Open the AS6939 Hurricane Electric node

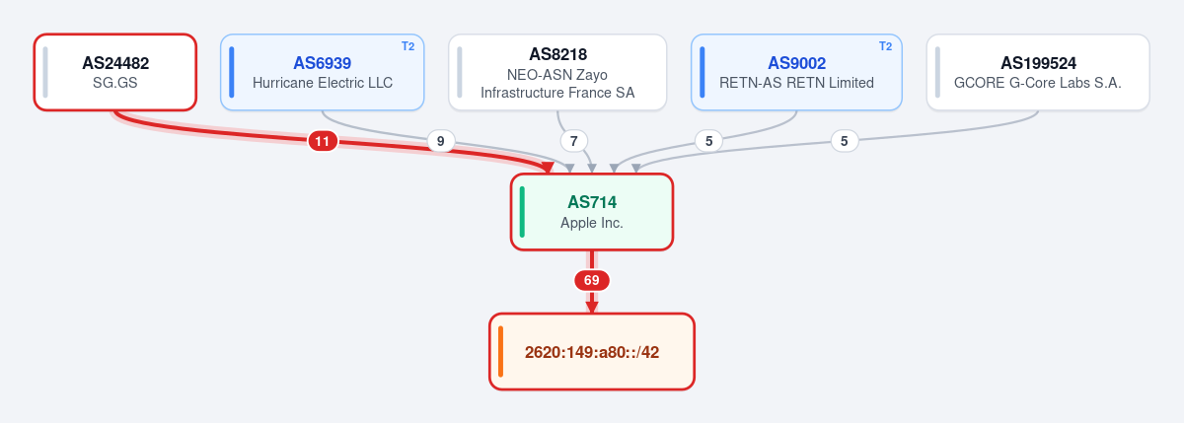coord(322,72)
